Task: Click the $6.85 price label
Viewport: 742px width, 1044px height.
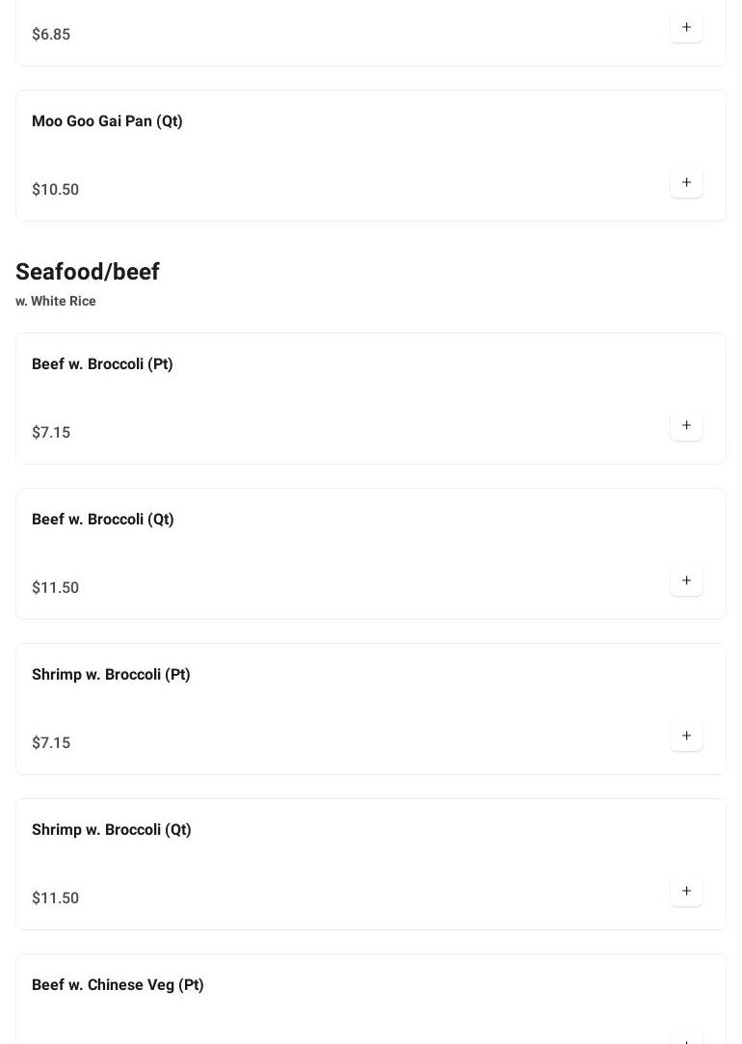Action: point(51,35)
